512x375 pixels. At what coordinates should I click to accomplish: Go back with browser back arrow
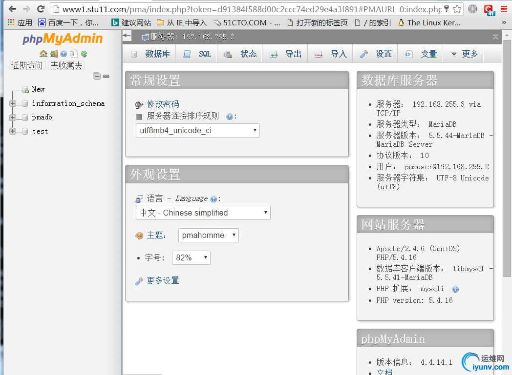coord(12,9)
